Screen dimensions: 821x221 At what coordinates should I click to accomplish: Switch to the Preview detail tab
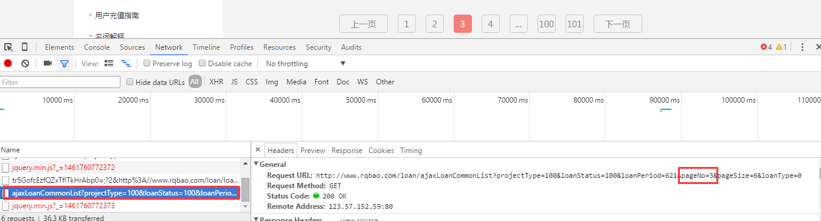(313, 150)
